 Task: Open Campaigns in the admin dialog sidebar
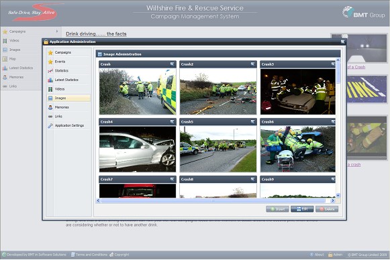pyautogui.click(x=68, y=52)
